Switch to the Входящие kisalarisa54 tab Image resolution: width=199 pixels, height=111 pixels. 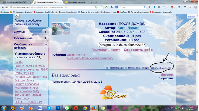[17, 2]
